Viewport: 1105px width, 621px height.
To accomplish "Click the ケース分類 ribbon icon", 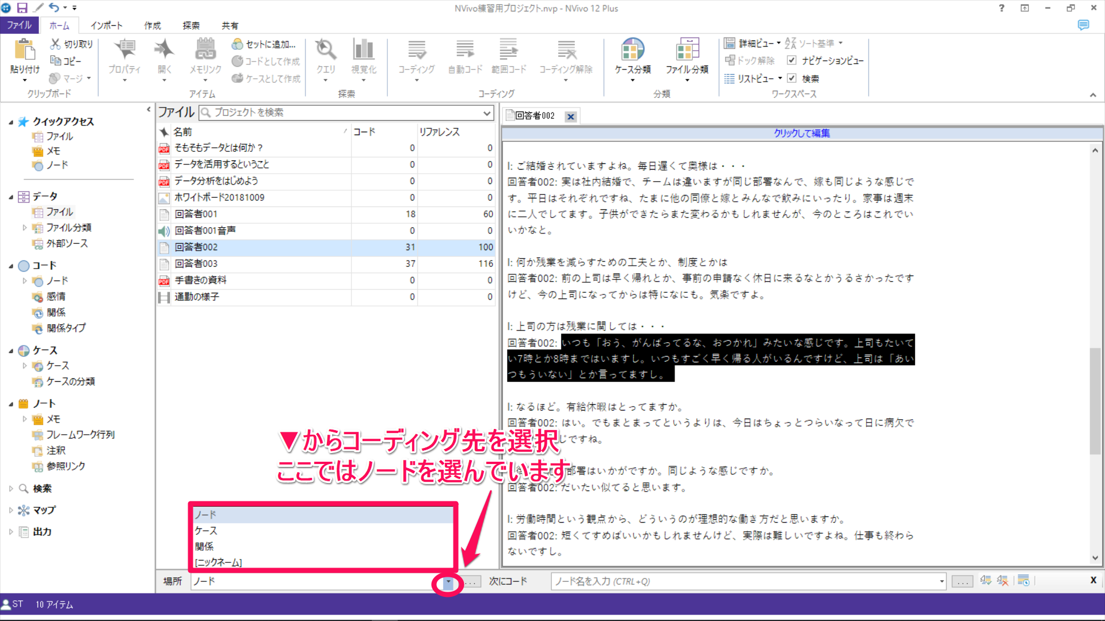I will click(632, 51).
